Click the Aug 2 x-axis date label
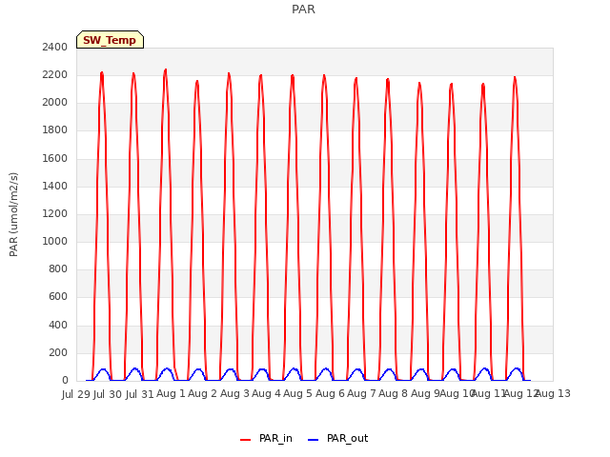The image size is (610, 457). (x=202, y=393)
